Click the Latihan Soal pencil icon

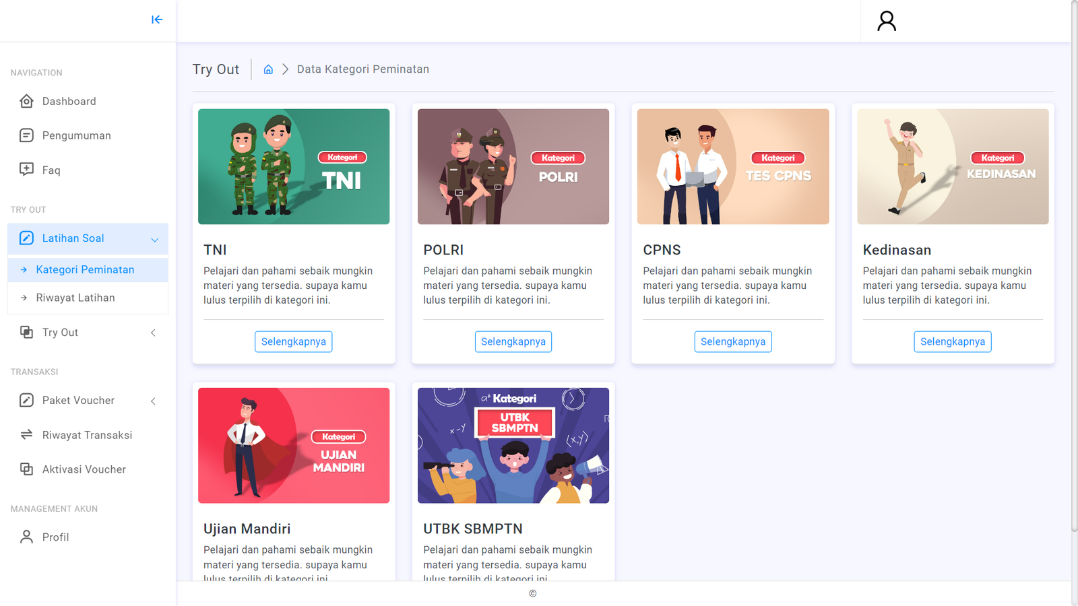26,238
